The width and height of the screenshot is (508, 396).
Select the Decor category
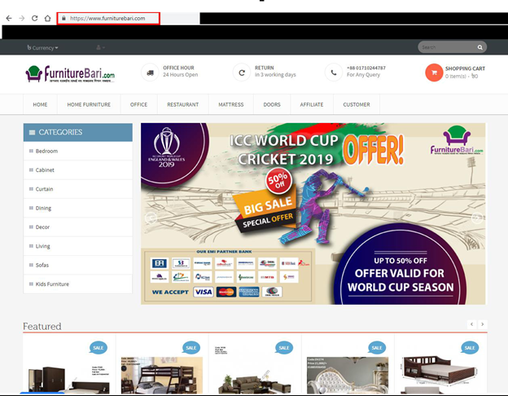pos(78,227)
